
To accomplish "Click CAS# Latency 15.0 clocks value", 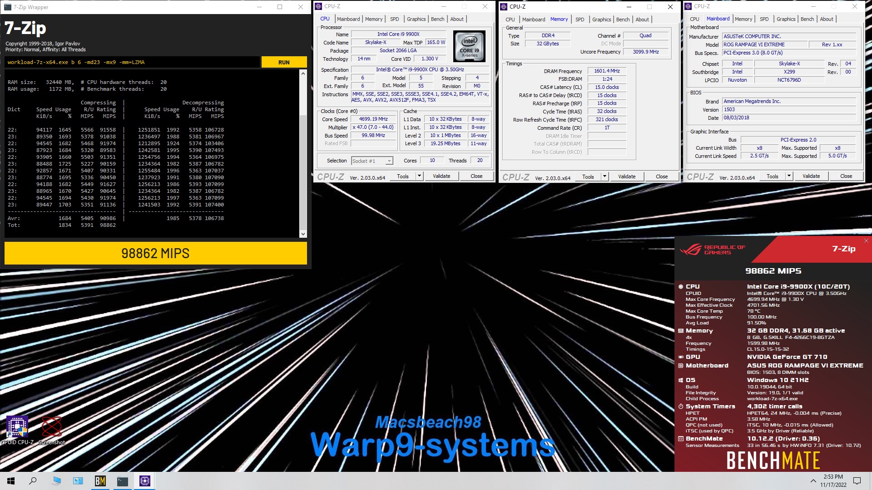I will coord(607,87).
